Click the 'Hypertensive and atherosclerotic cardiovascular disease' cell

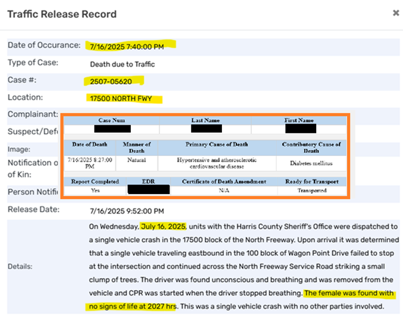217,163
